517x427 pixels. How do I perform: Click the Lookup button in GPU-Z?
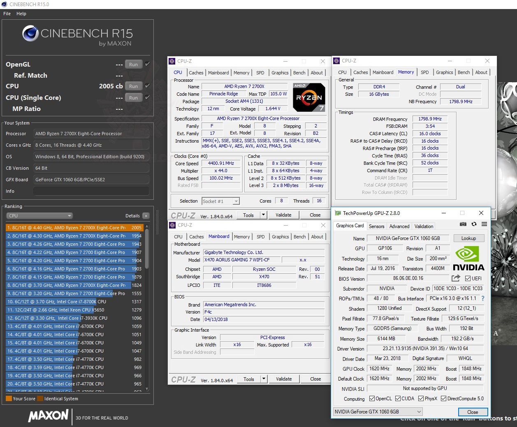click(469, 238)
